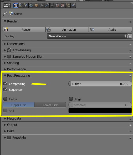Select the Upper First field order
Viewport: 133px width, 155px height.
tap(19, 105)
